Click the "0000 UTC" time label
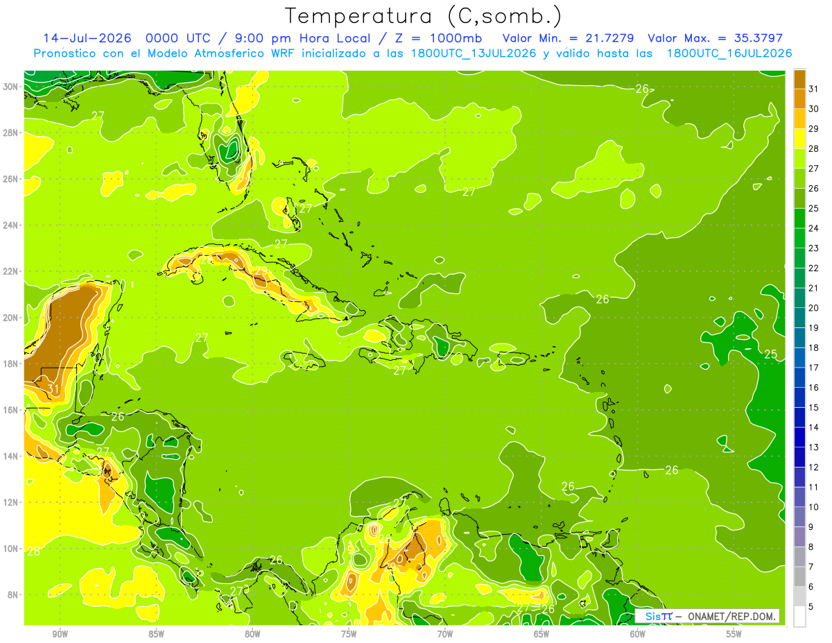This screenshot has height=643, width=832. (x=180, y=38)
